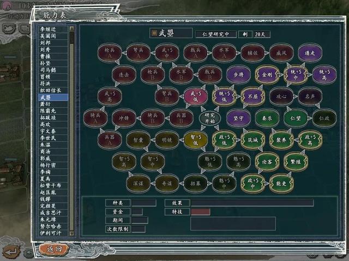Choose the green 奏乐 skill node
The width and height of the screenshot is (349, 261).
click(x=267, y=118)
